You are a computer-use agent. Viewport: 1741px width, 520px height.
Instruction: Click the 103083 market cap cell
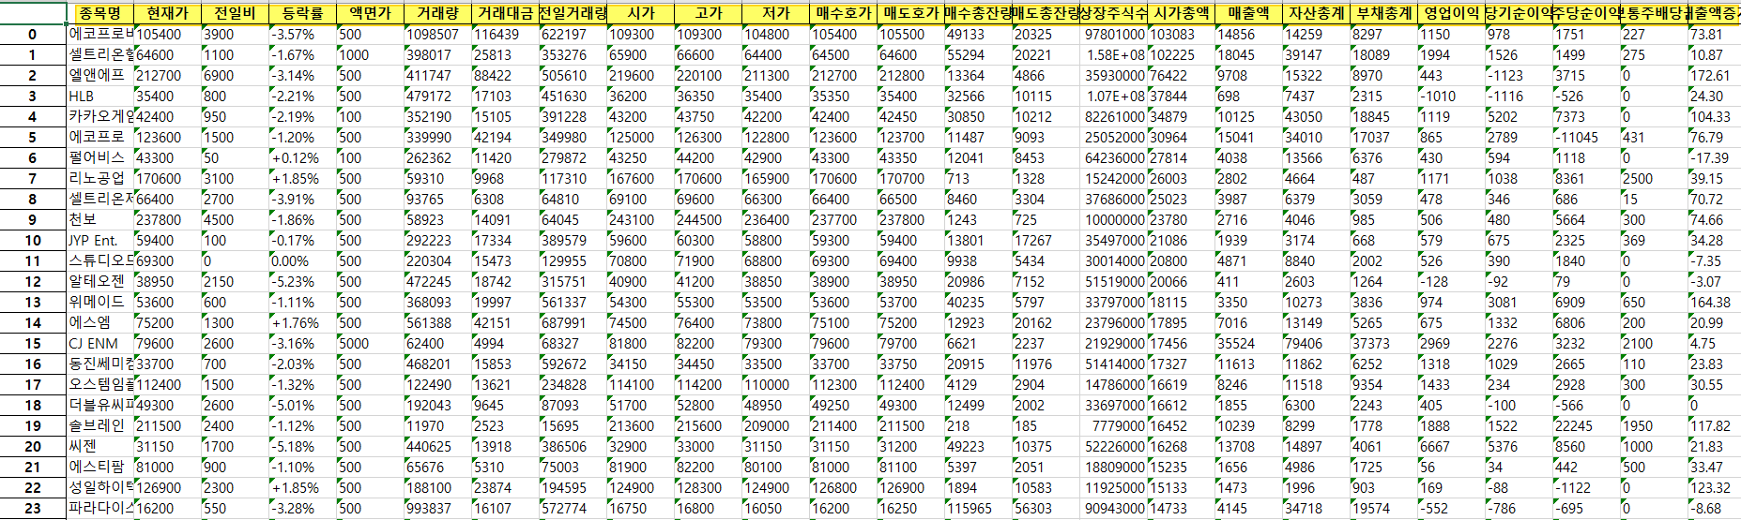1182,35
